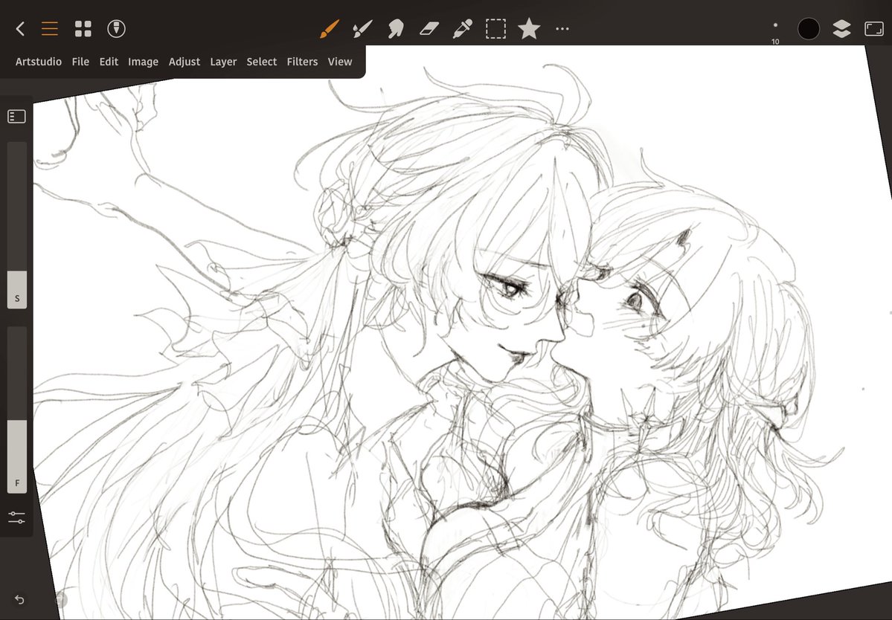Screen dimensions: 892x620
Task: Select the orange Brush tool
Action: [x=330, y=28]
